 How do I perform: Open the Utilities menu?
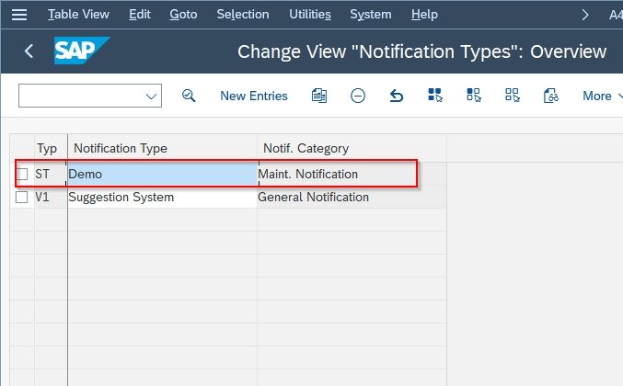click(x=310, y=15)
